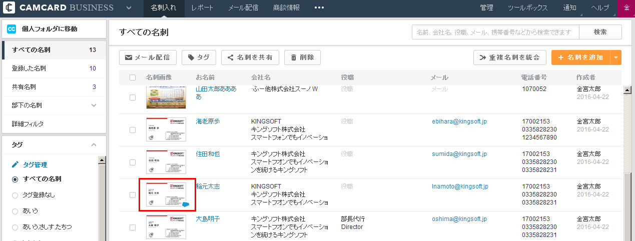Open the 住田和也 card thumbnail
The height and width of the screenshot is (241, 635).
tap(166, 162)
